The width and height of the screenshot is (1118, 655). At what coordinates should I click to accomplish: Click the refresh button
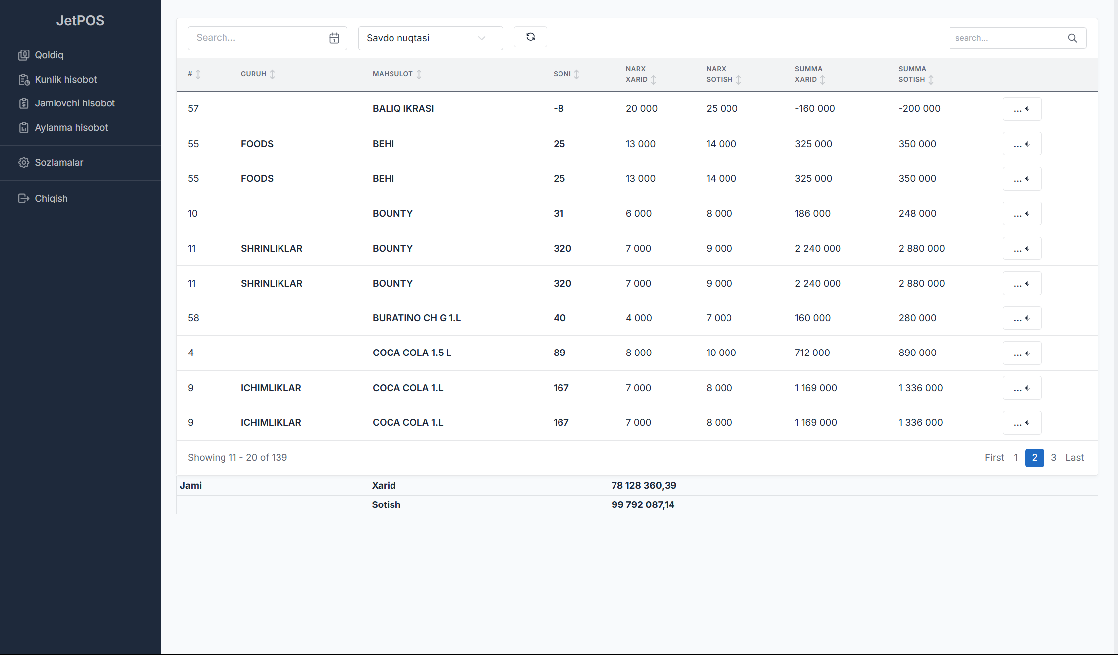pyautogui.click(x=530, y=37)
